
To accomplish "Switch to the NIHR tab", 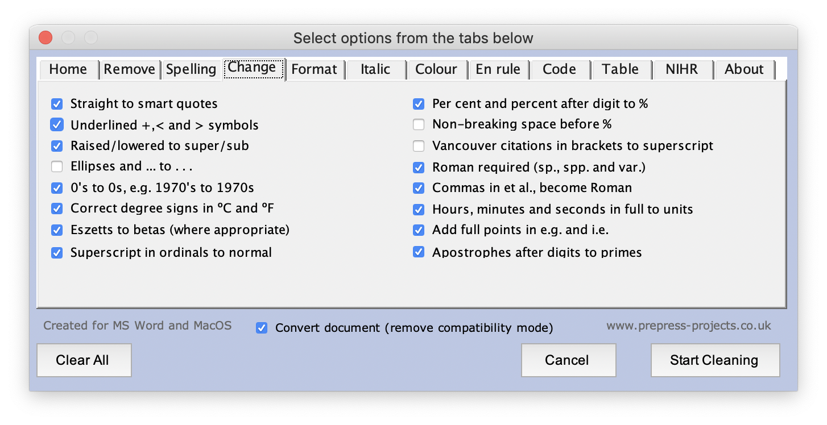I will (x=682, y=69).
